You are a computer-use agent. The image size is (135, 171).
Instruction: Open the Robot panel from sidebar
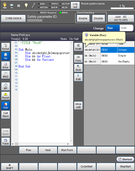click(6, 47)
